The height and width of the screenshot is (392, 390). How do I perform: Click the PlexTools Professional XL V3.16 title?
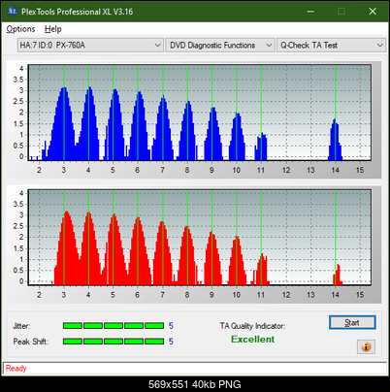coord(77,12)
